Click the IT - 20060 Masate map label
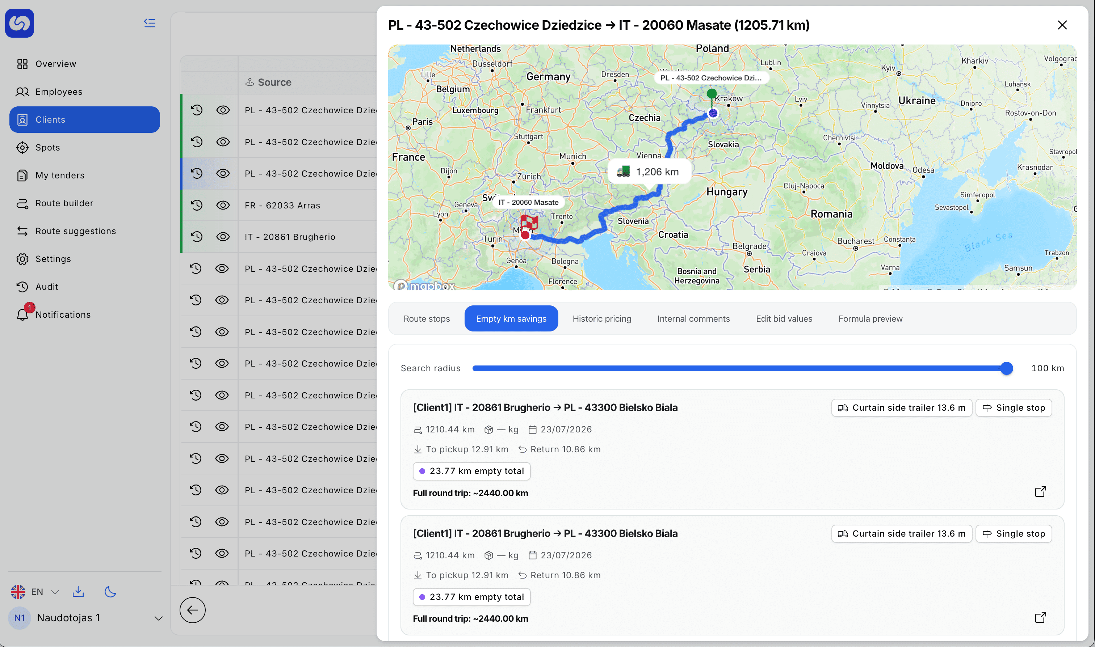This screenshot has width=1095, height=647. (x=528, y=202)
